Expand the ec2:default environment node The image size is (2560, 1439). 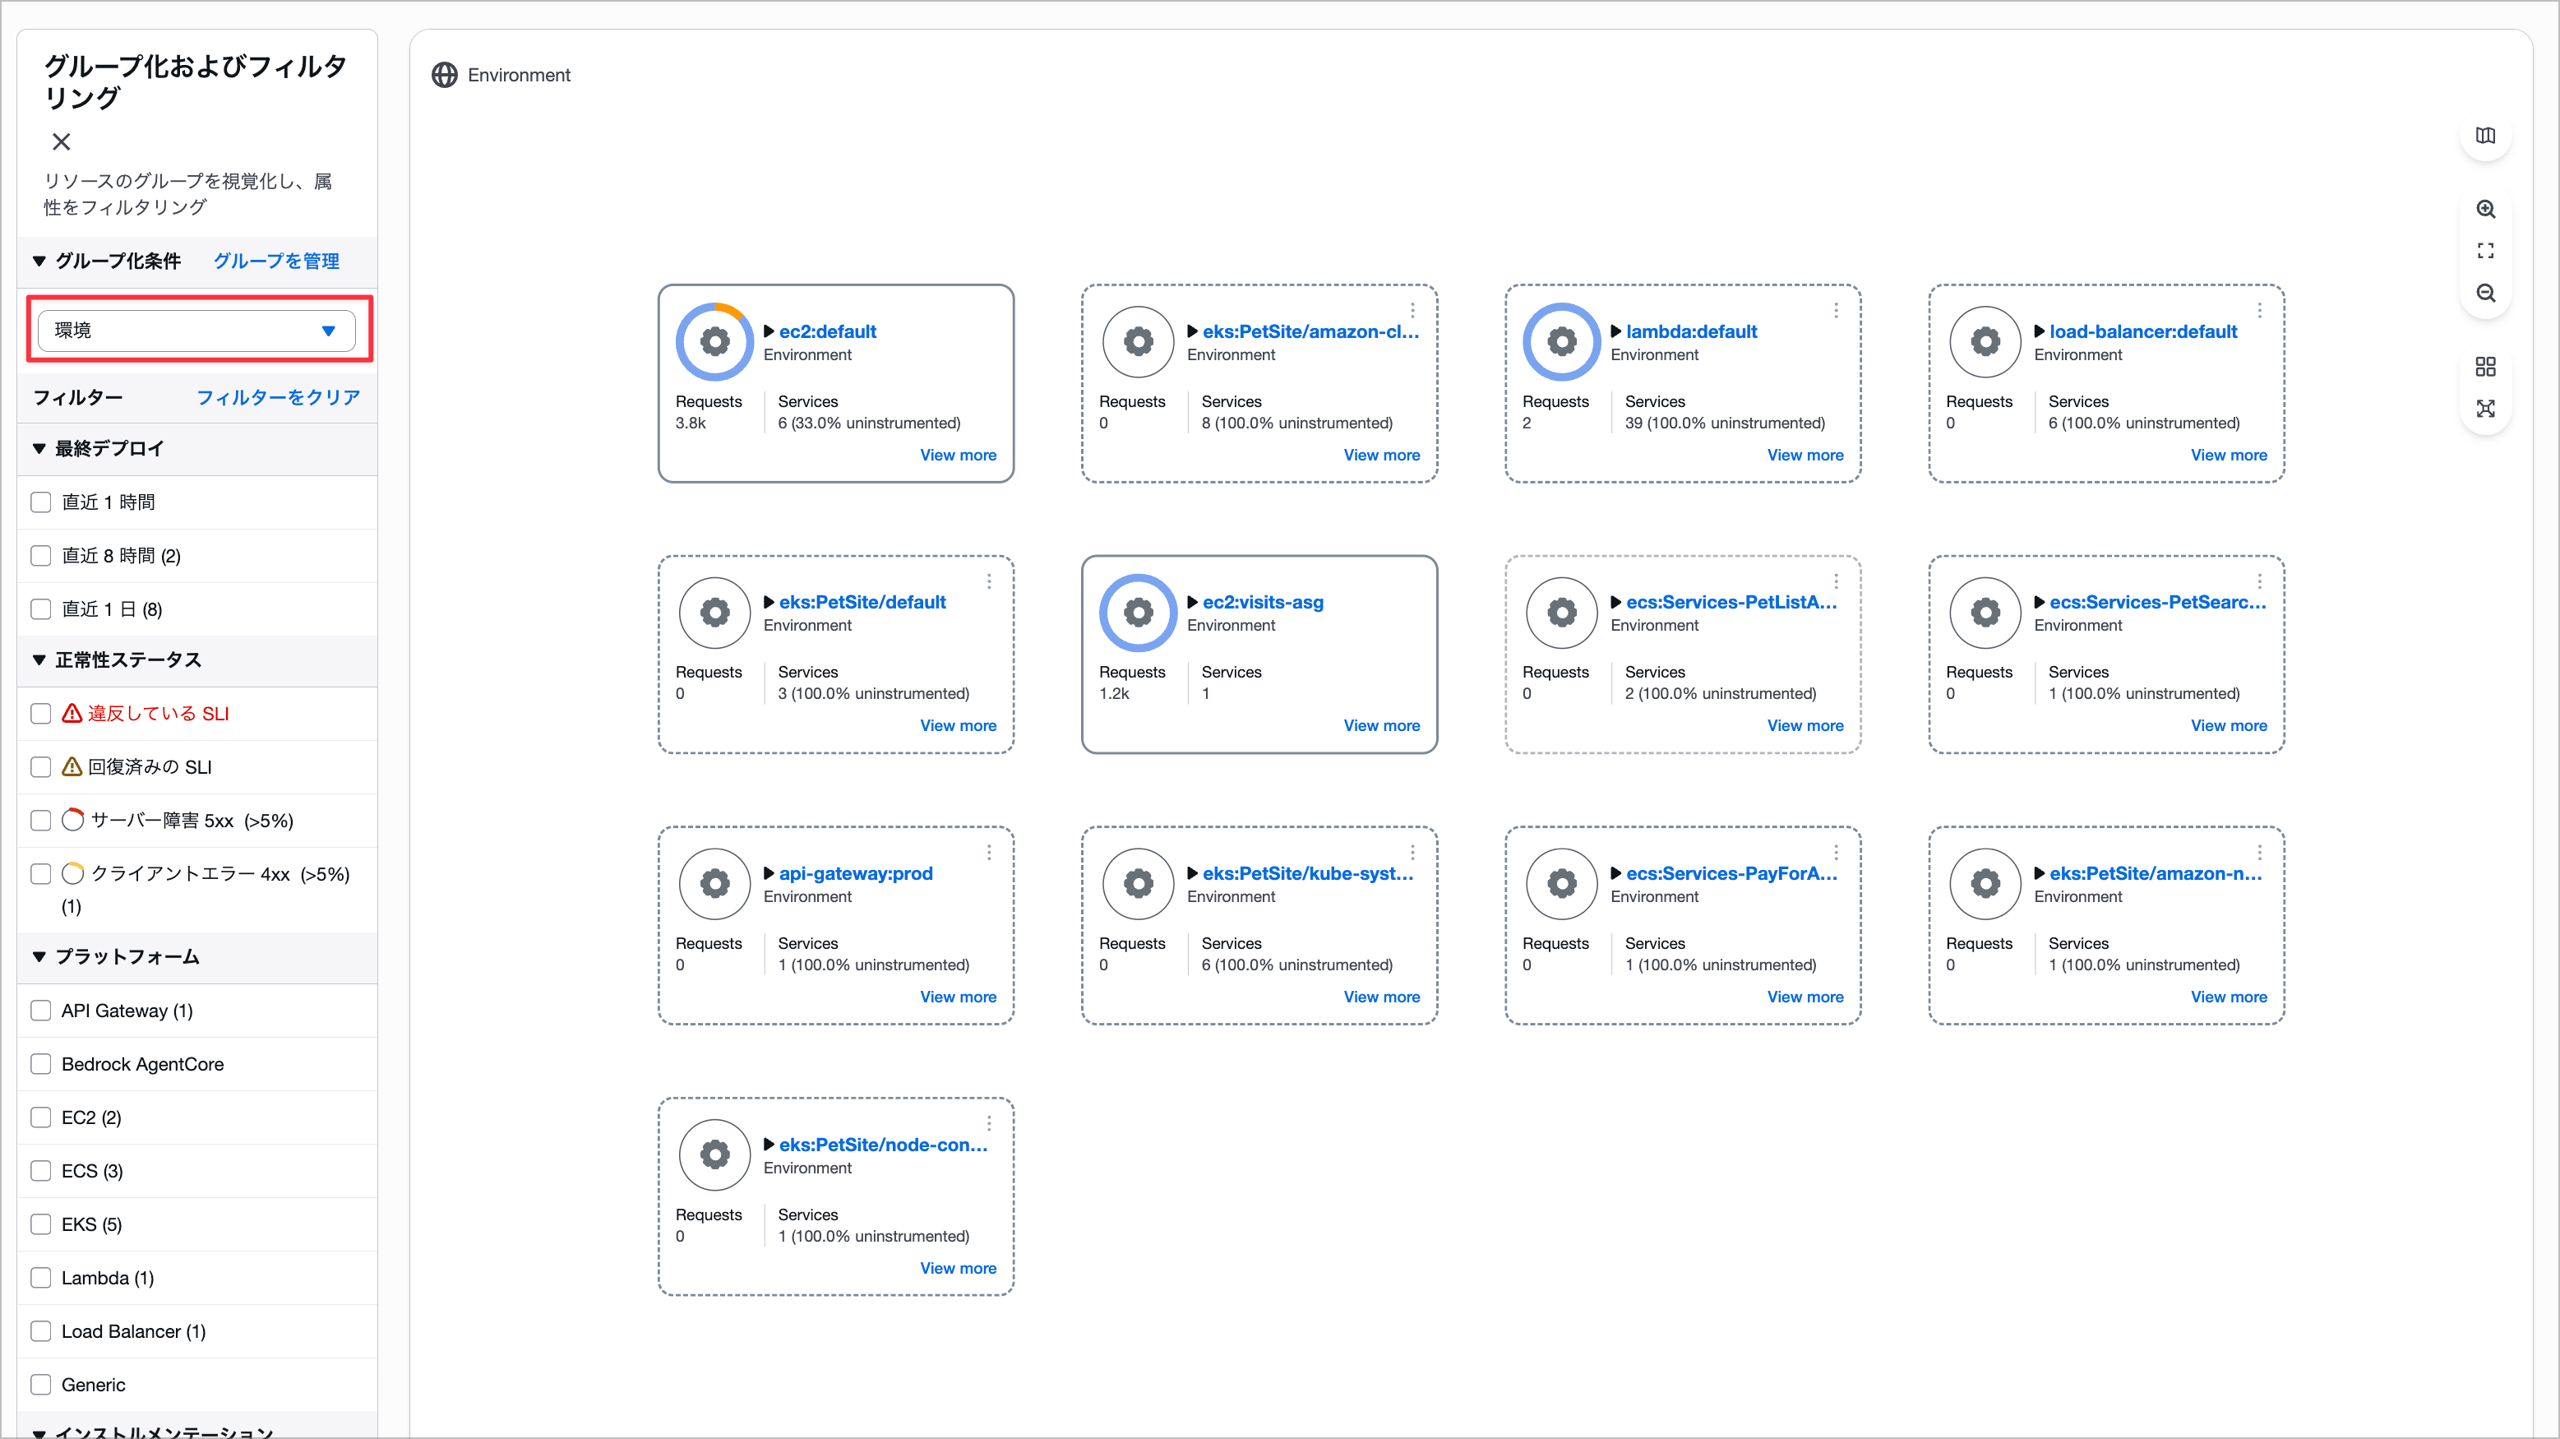point(768,331)
